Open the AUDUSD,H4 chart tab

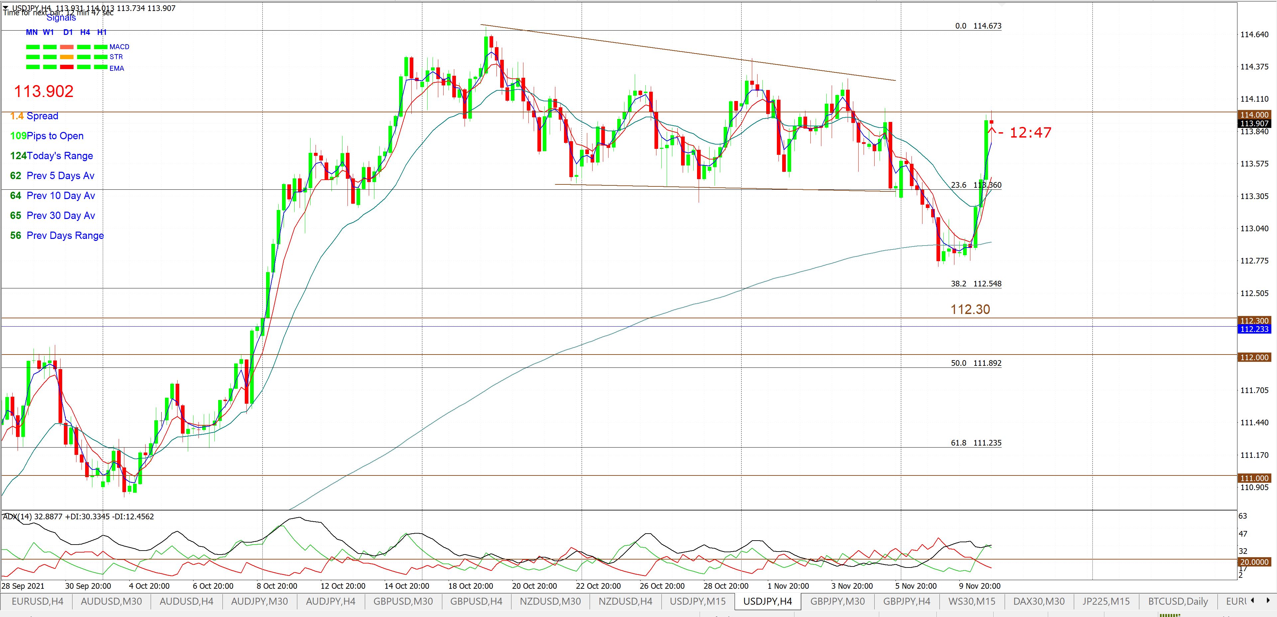[186, 601]
